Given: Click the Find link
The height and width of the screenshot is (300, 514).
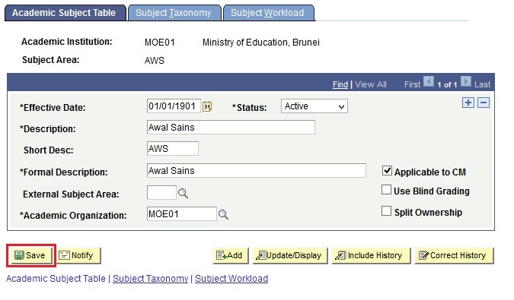Looking at the screenshot, I should pos(340,84).
